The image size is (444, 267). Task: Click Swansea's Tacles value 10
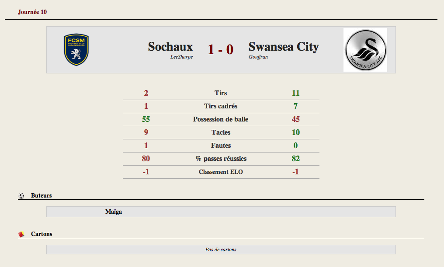295,132
